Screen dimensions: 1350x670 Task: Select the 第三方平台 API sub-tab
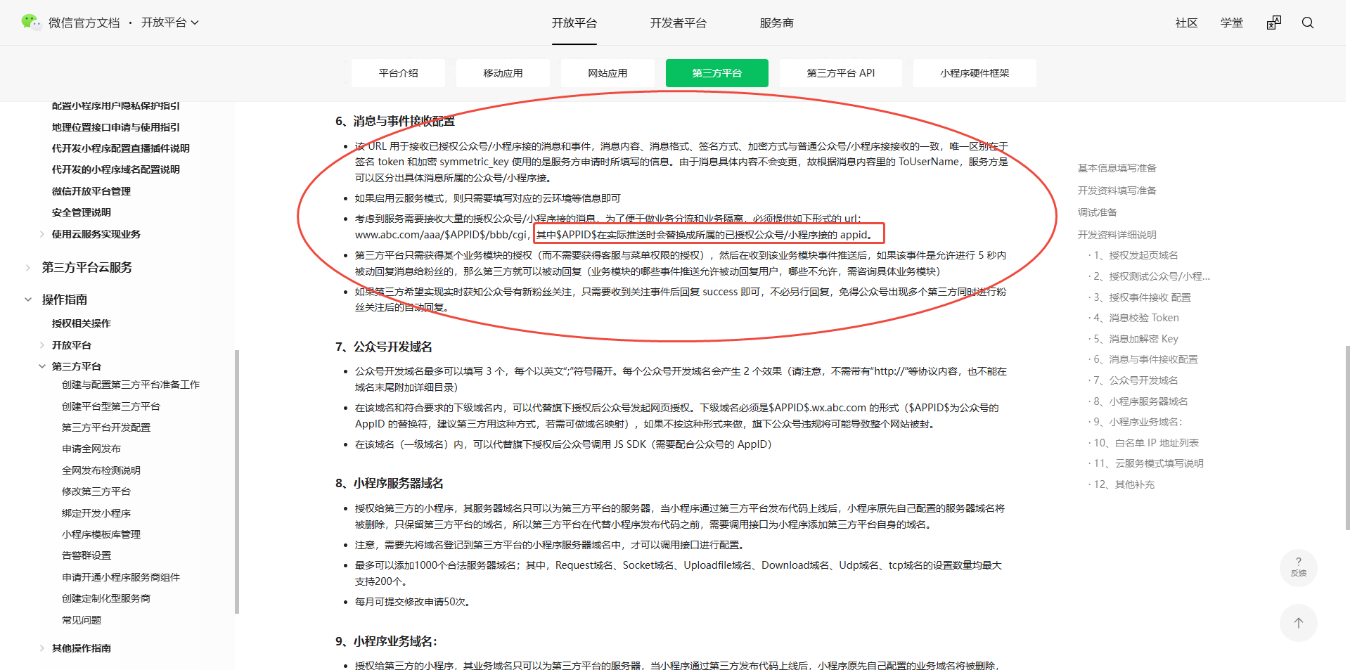pyautogui.click(x=841, y=73)
